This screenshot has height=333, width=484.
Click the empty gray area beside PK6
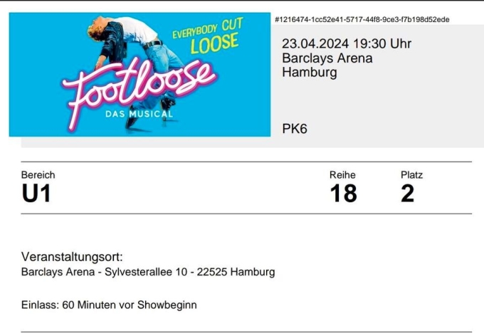tap(399, 129)
